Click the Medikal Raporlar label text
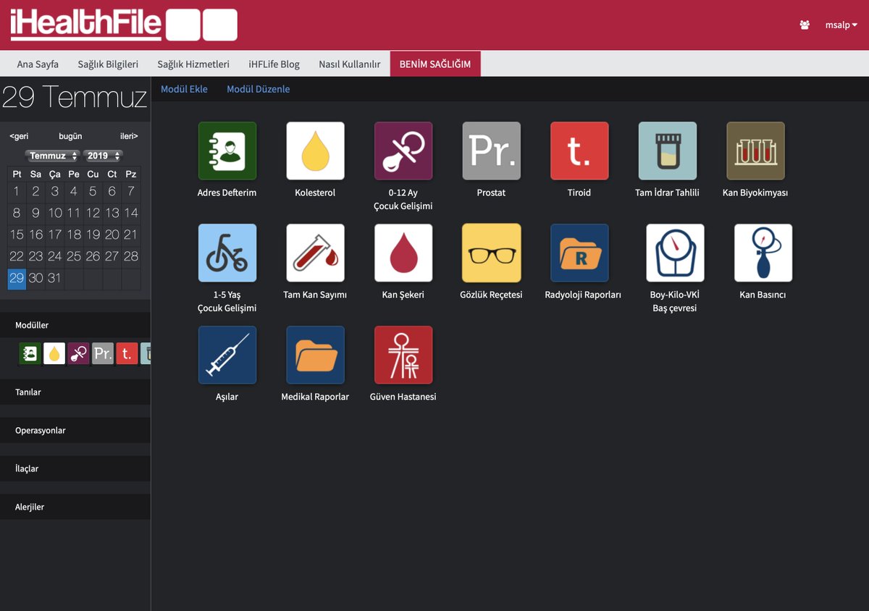Screen dimensions: 869x611 [315, 397]
